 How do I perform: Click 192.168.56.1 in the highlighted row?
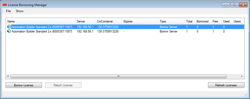(x=85, y=27)
